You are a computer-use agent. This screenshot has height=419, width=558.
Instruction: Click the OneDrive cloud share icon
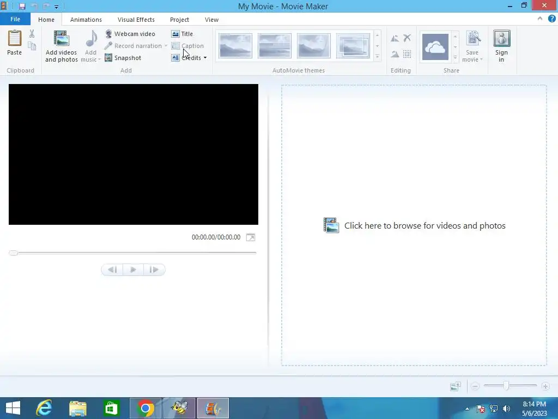(435, 47)
